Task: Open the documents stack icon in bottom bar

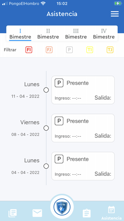Action: (x=13, y=213)
